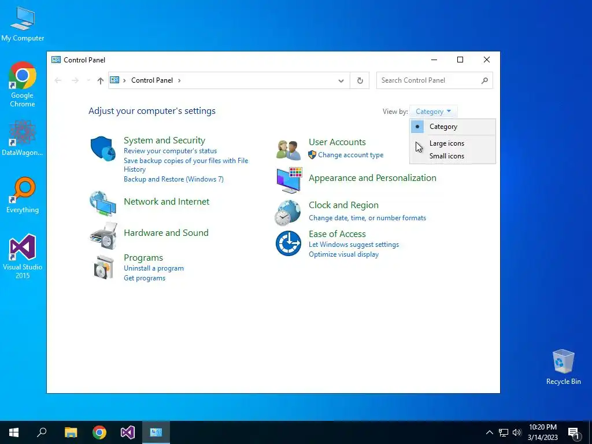
Task: Open the Programs disc box icon
Action: [x=103, y=267]
